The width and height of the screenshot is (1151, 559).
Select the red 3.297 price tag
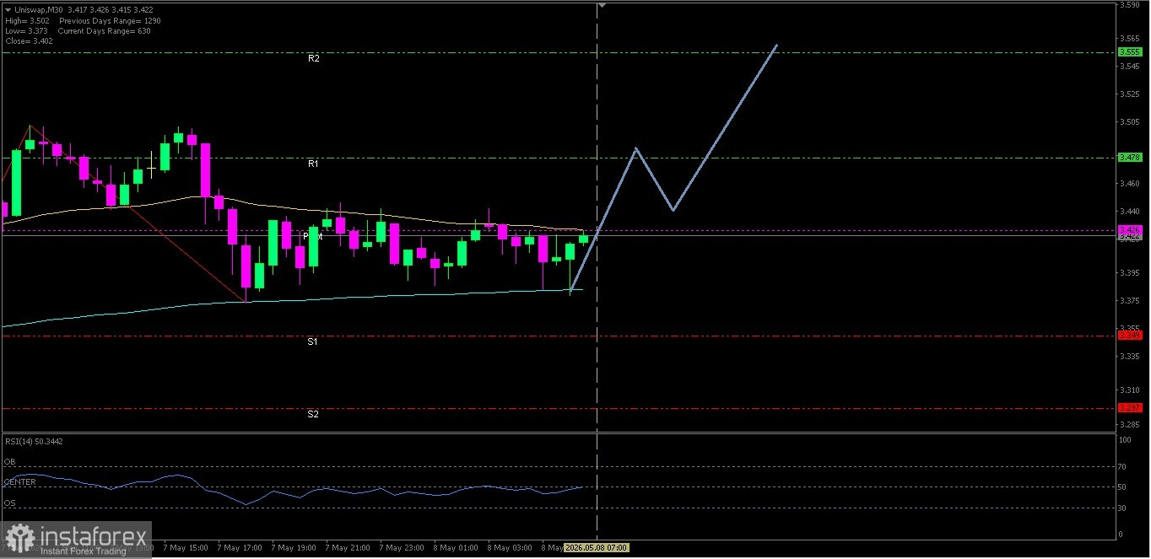[1130, 407]
